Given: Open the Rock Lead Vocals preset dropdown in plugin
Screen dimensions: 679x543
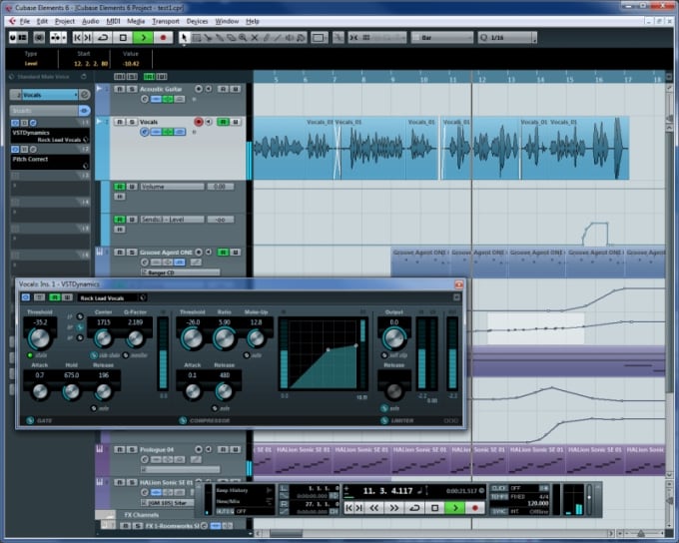Looking at the screenshot, I should pos(112,297).
